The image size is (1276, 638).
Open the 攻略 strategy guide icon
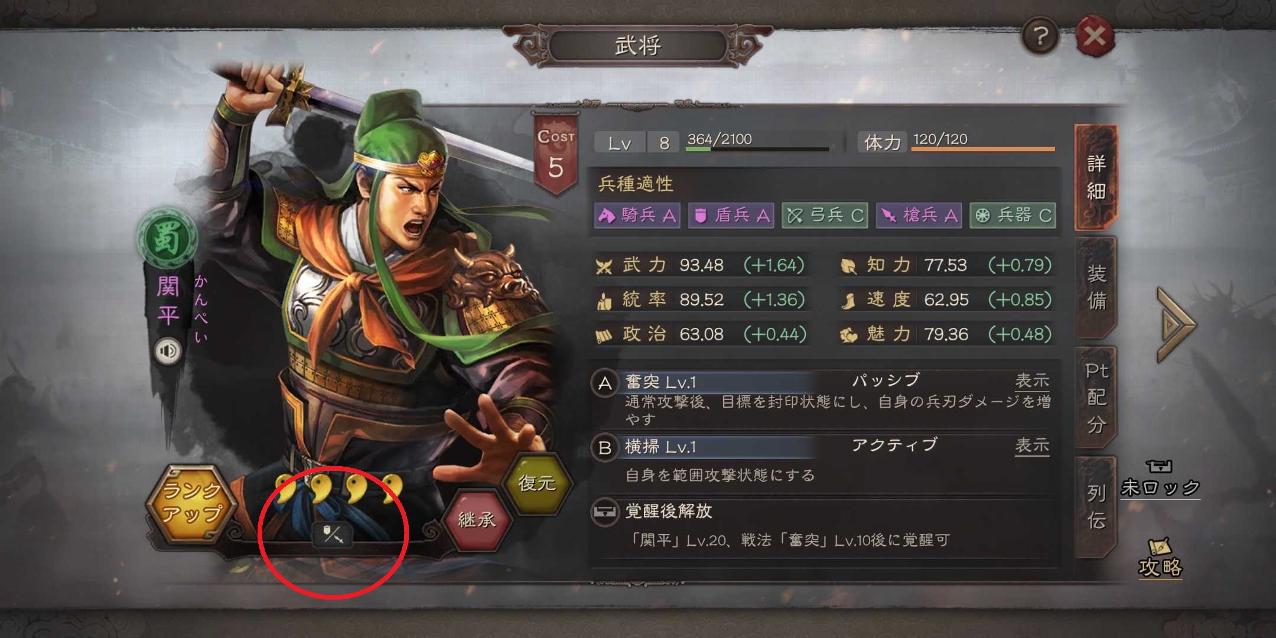point(1160,558)
